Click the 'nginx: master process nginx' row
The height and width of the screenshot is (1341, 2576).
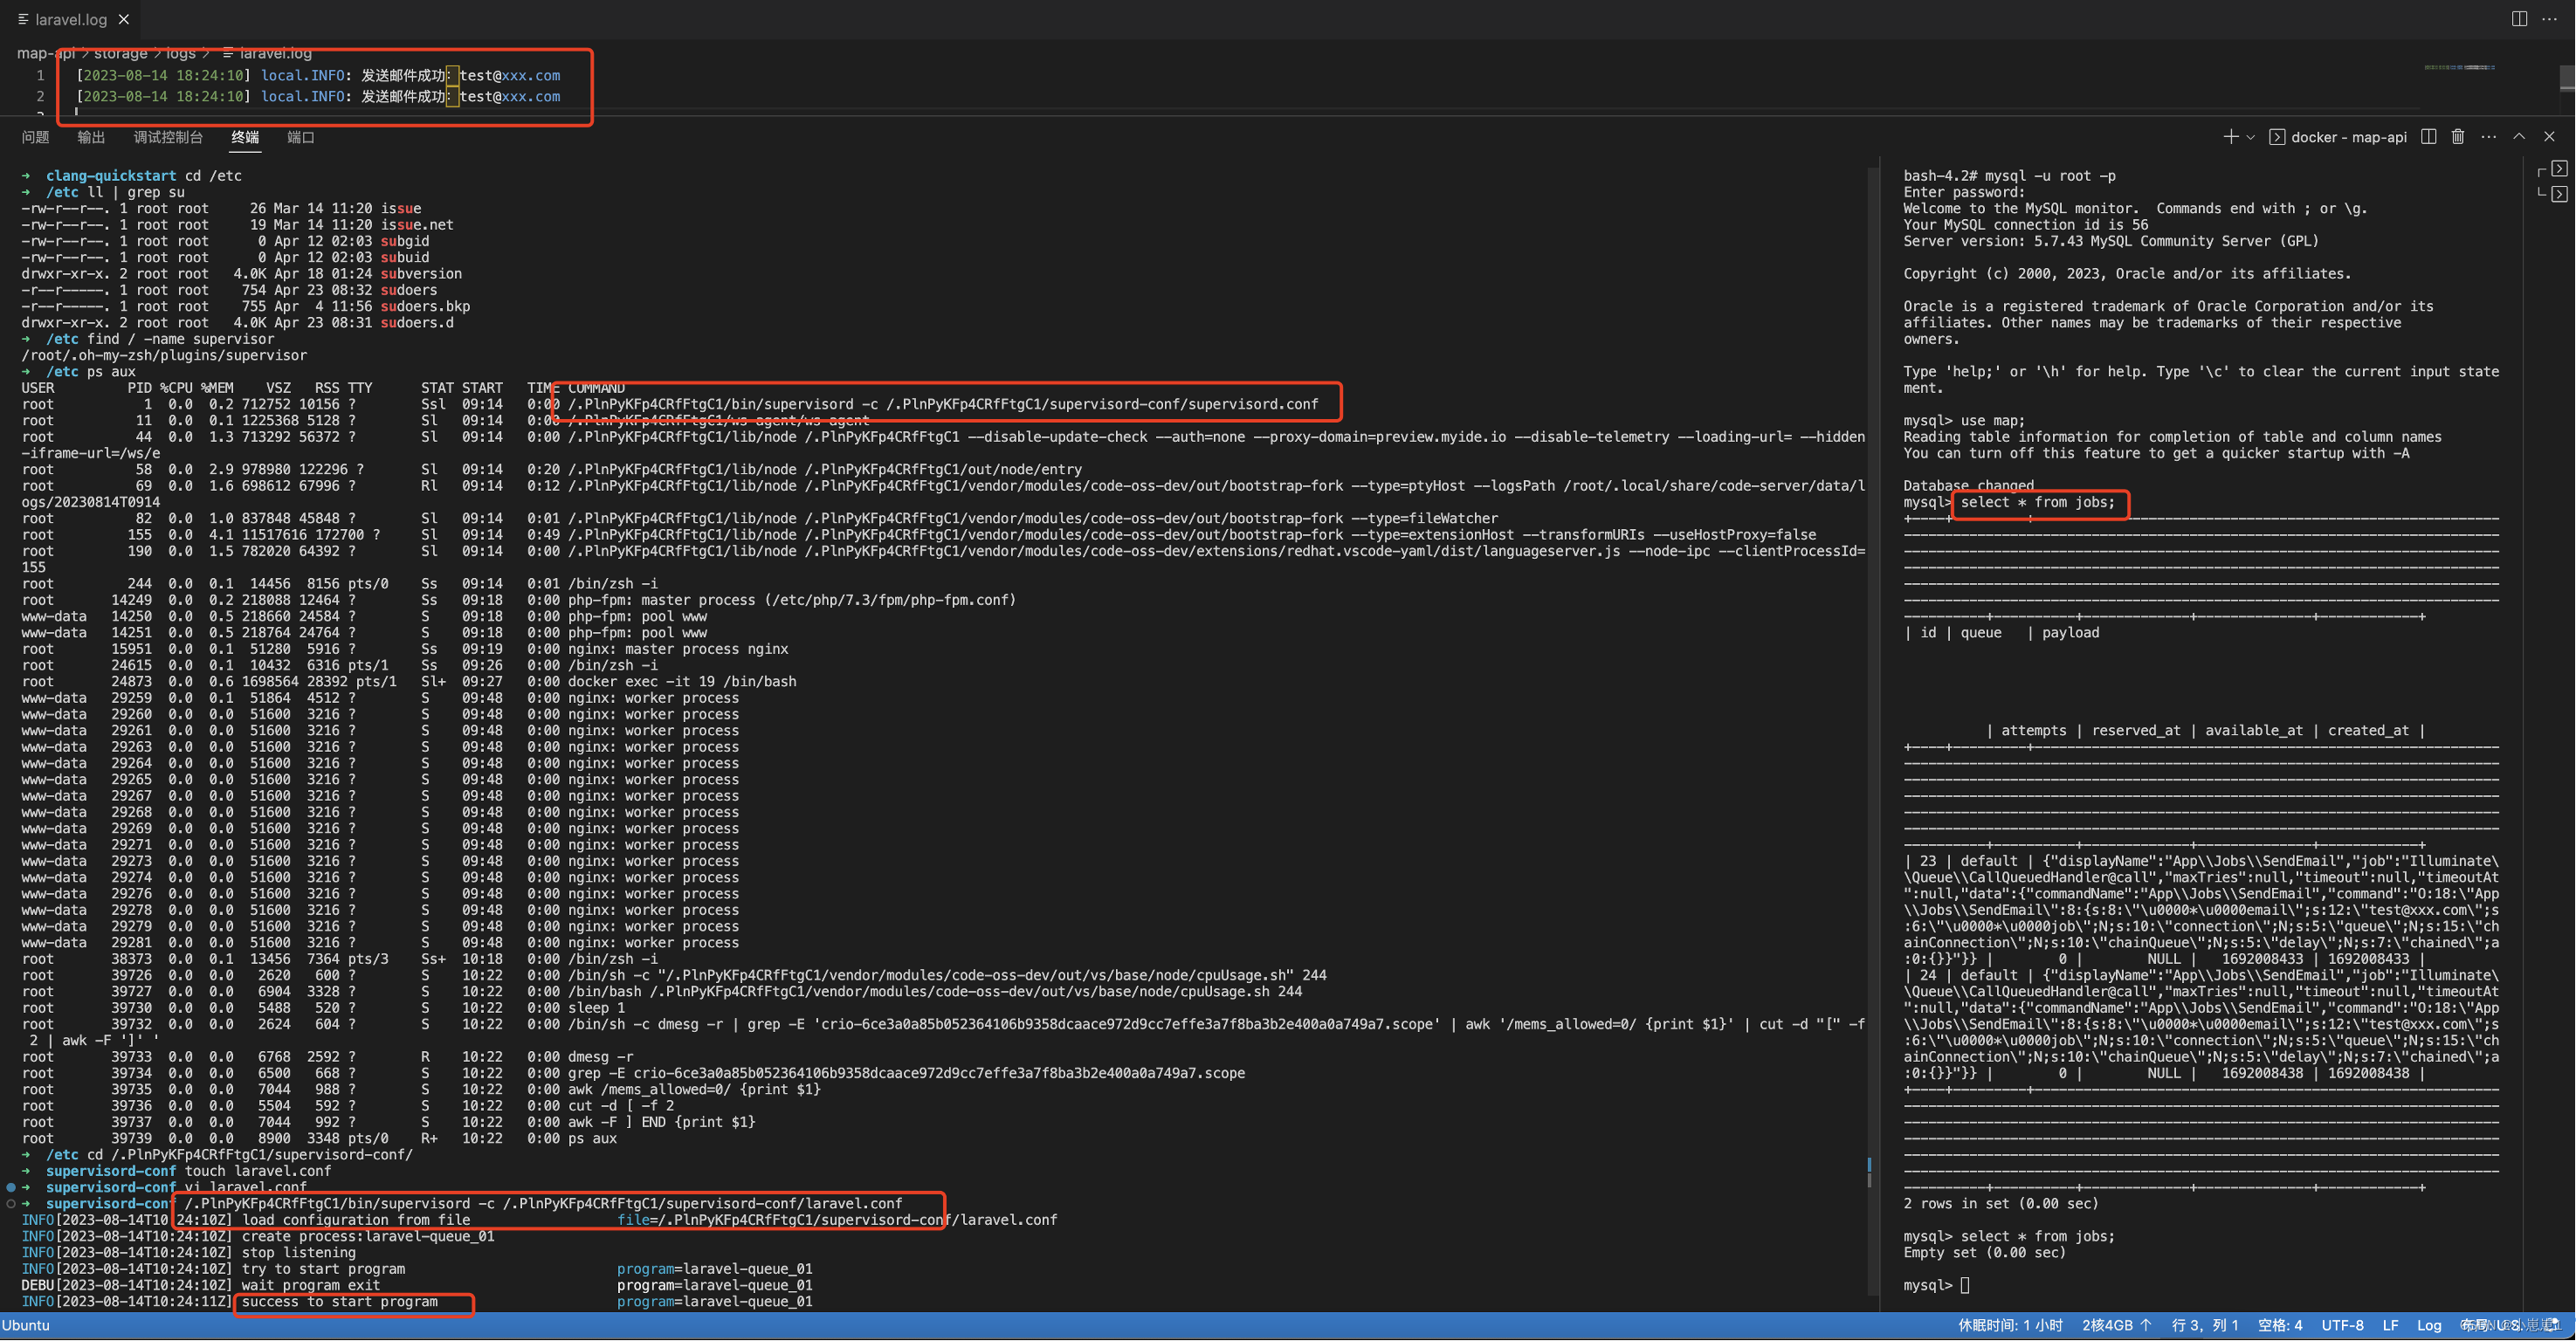point(405,649)
